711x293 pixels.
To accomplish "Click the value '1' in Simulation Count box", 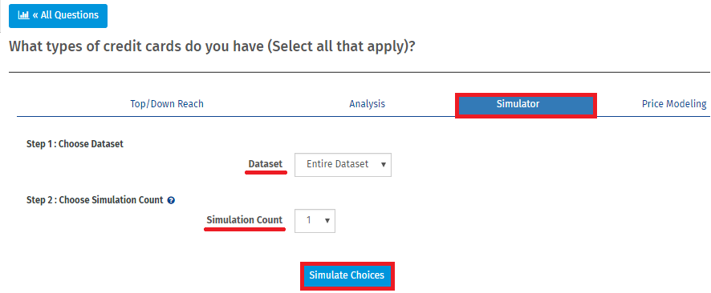I will pos(309,221).
